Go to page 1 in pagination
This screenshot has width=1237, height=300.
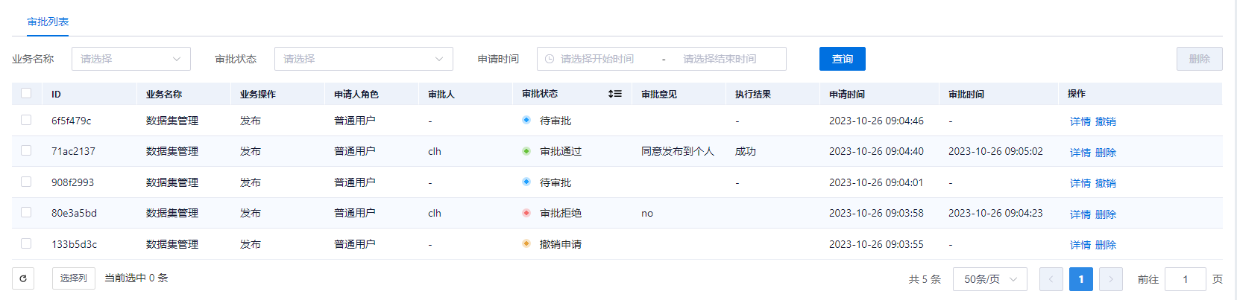pos(1080,279)
